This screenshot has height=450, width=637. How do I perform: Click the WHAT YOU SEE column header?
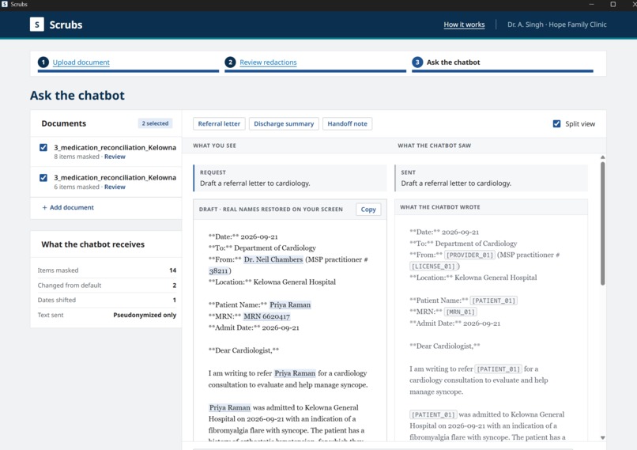(214, 146)
